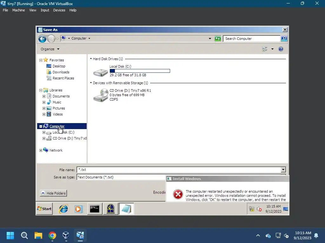Image resolution: width=325 pixels, height=243 pixels.
Task: Select Desktop under Favorites
Action: (x=59, y=66)
